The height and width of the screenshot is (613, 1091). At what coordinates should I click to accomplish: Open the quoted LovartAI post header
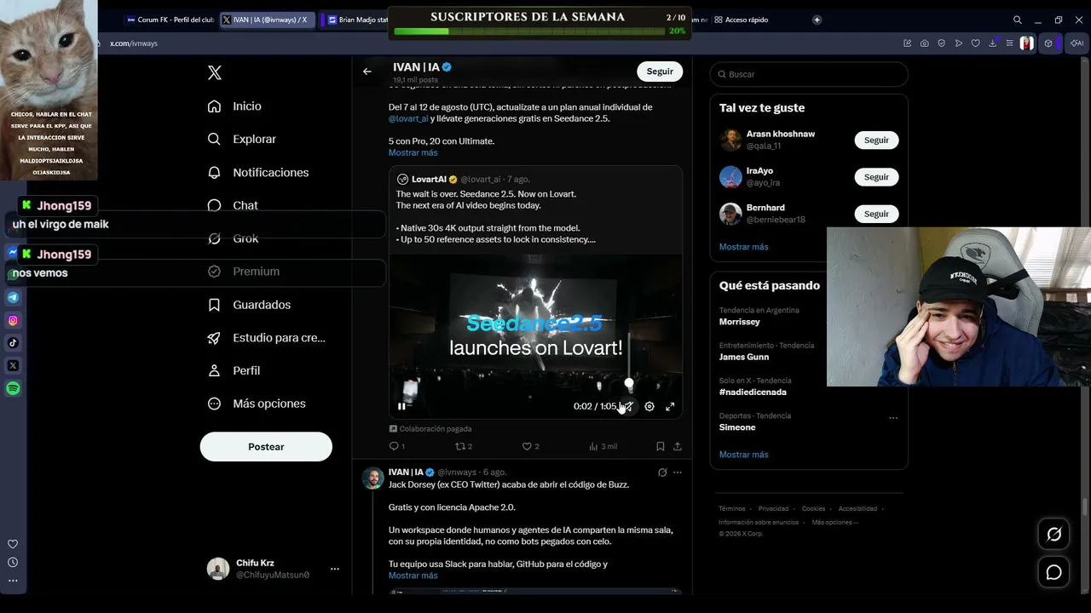tap(463, 180)
